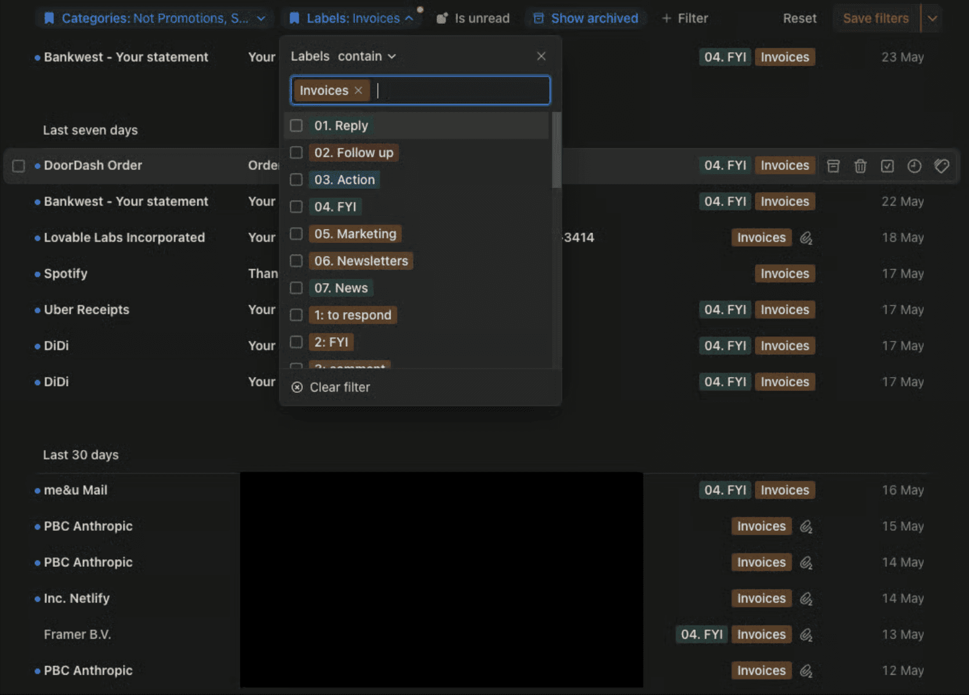The height and width of the screenshot is (695, 969).
Task: Remove the Invoices chip from label filter
Action: [359, 91]
